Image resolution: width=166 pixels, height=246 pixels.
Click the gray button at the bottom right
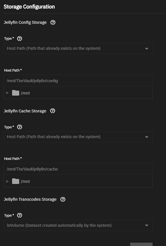pos(141,244)
